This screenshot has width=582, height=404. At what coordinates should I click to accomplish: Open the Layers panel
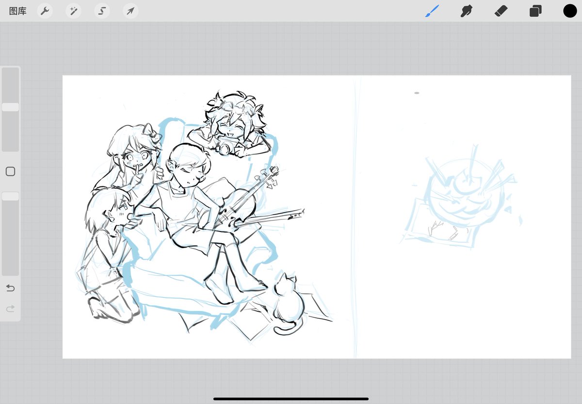click(535, 11)
